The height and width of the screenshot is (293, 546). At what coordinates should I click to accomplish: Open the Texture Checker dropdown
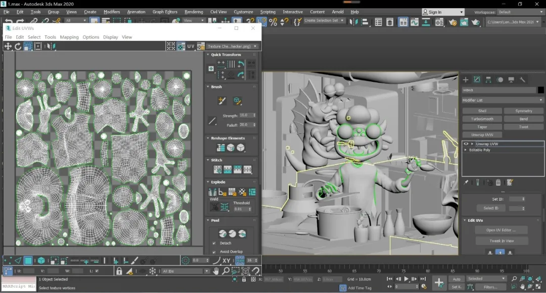click(x=233, y=46)
